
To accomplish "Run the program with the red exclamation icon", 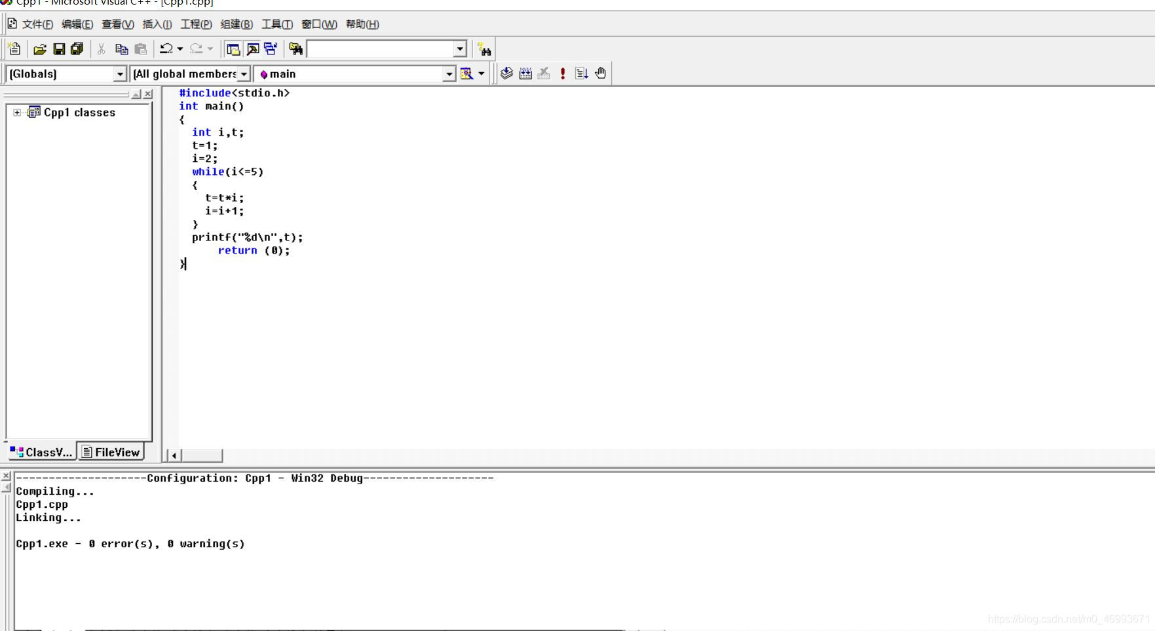I will [563, 73].
